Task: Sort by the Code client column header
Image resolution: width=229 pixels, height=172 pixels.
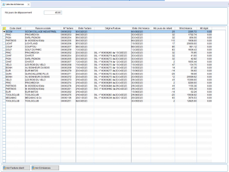Action: pos(15,28)
